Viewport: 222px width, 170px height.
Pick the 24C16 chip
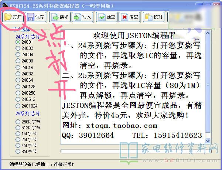click(18, 67)
